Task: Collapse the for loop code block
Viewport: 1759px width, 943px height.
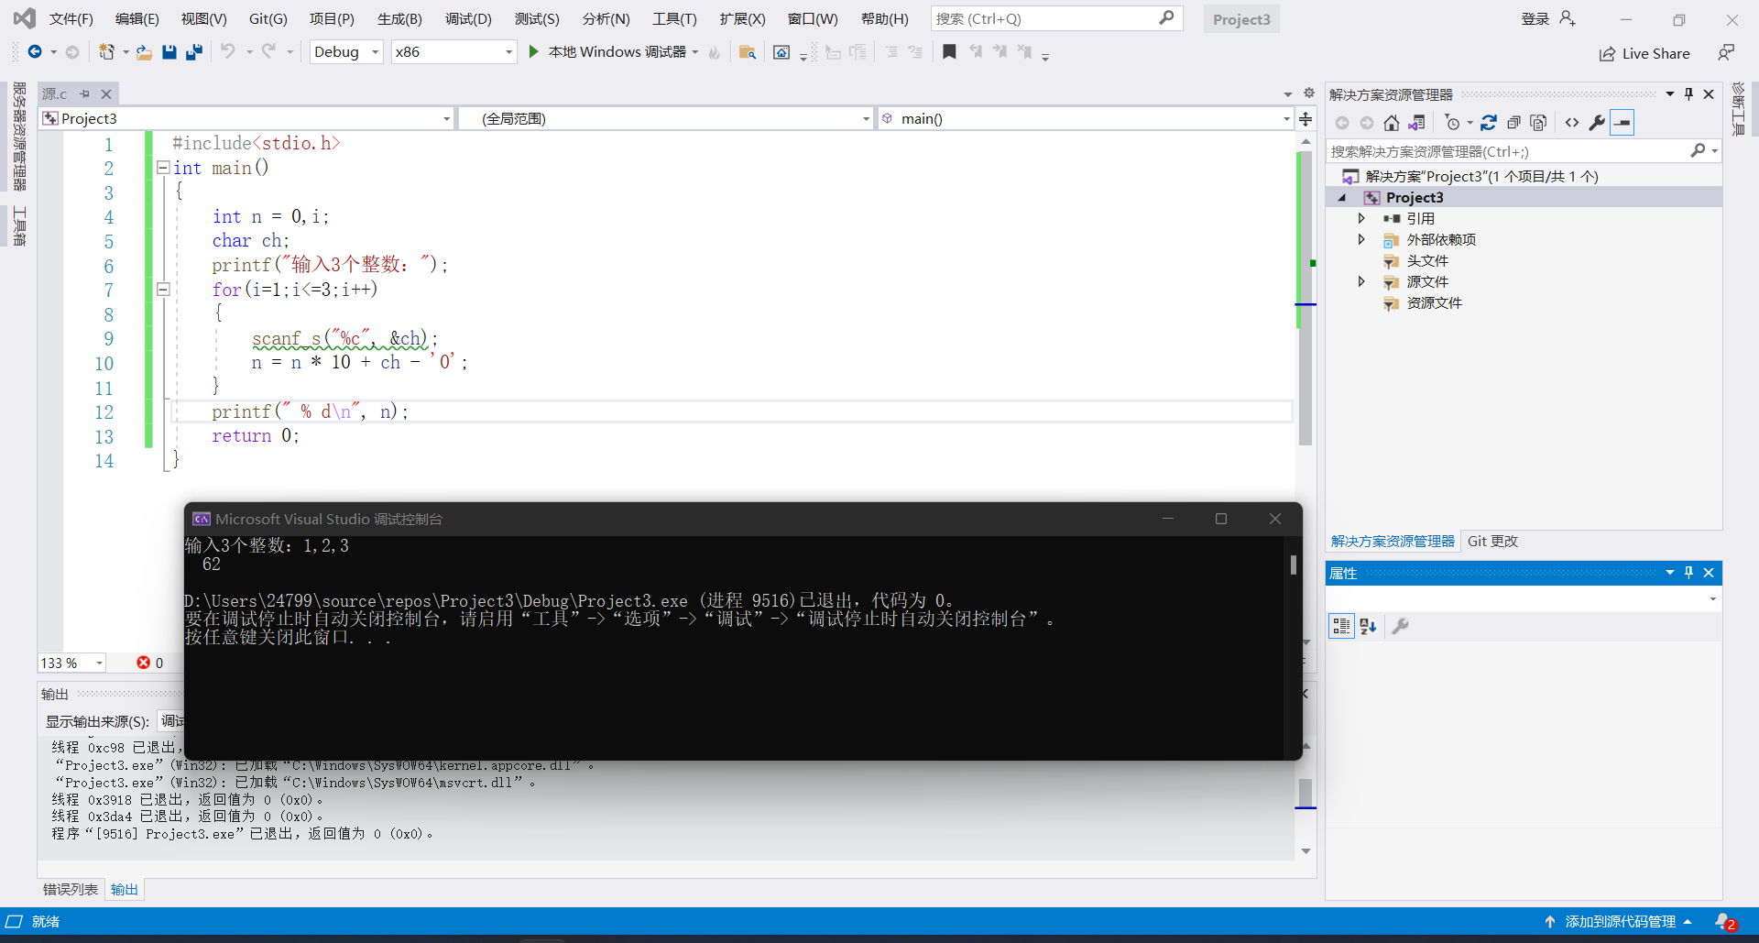Action: [x=163, y=290]
